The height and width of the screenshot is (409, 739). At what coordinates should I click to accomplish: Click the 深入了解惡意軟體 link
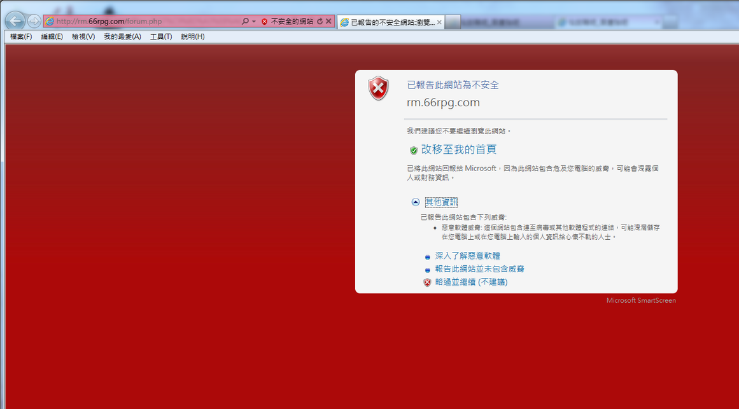[468, 256]
